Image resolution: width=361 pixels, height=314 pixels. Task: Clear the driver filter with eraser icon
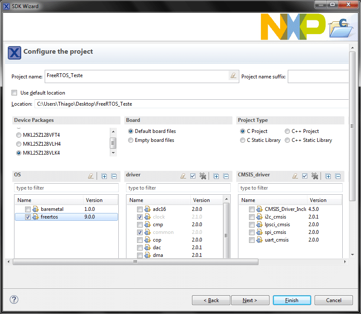[183, 176]
